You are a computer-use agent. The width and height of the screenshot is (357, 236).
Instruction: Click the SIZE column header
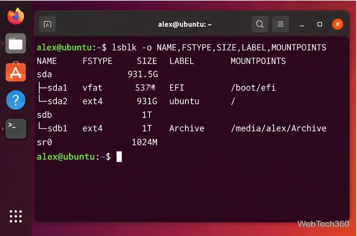tap(147, 61)
